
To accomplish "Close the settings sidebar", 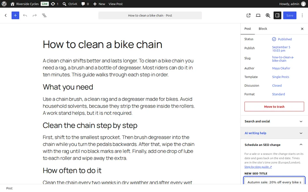I will 302,29.
